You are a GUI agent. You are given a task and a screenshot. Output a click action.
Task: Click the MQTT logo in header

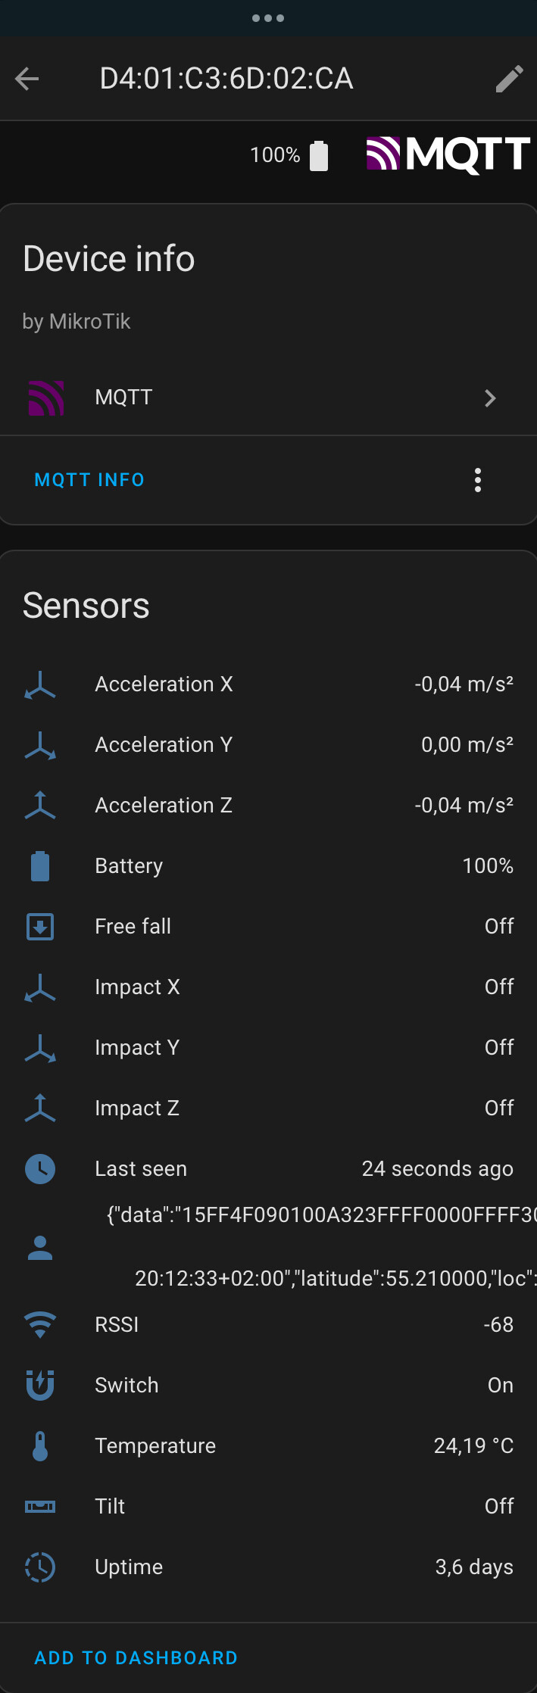pos(448,154)
